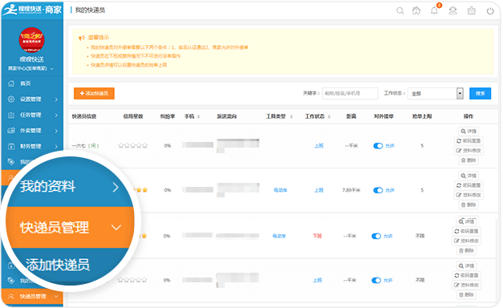
Task: Toggle 对外接单 switch for courier 一六七
Action: 378,146
